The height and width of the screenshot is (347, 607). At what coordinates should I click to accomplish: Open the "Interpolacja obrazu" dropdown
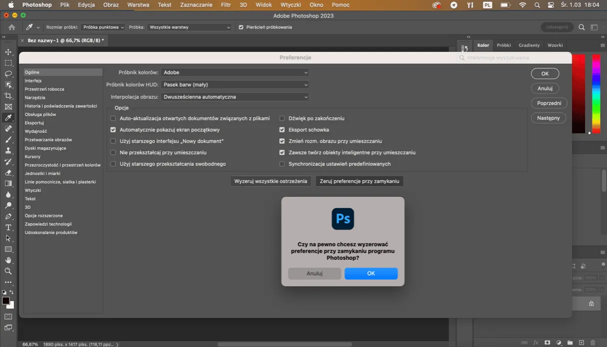pos(235,97)
